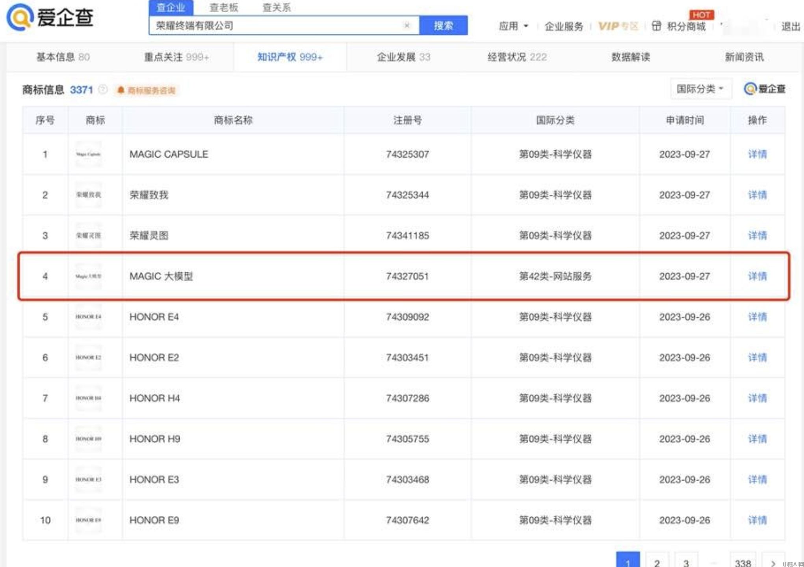Click the 企业服务 link
This screenshot has width=804, height=567.
[564, 26]
